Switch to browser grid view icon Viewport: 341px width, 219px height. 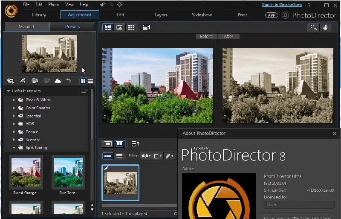click(x=131, y=27)
